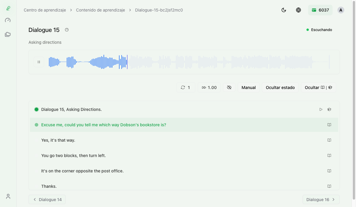
Task: Seek in the audio waveform
Action: pyautogui.click(x=208, y=62)
